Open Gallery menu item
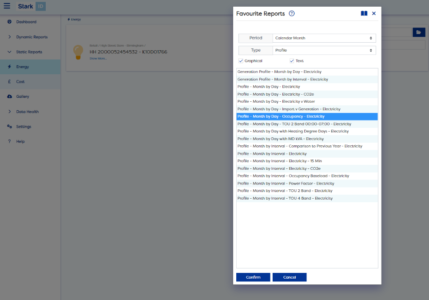The width and height of the screenshot is (429, 300). [x=23, y=96]
